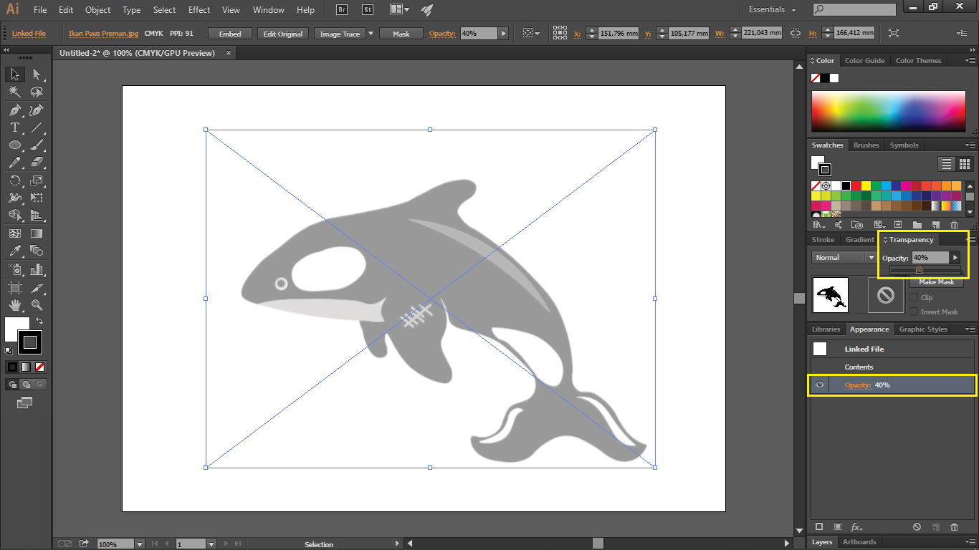Screen dimensions: 979x550
Task: Tick the Clip checkbox
Action: 914,297
